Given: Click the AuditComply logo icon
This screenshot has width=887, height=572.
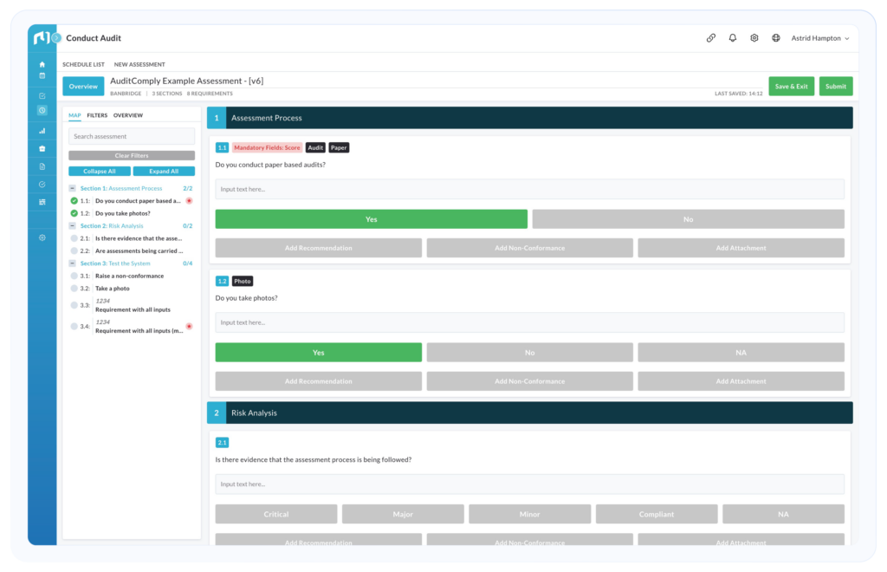Looking at the screenshot, I should (42, 38).
